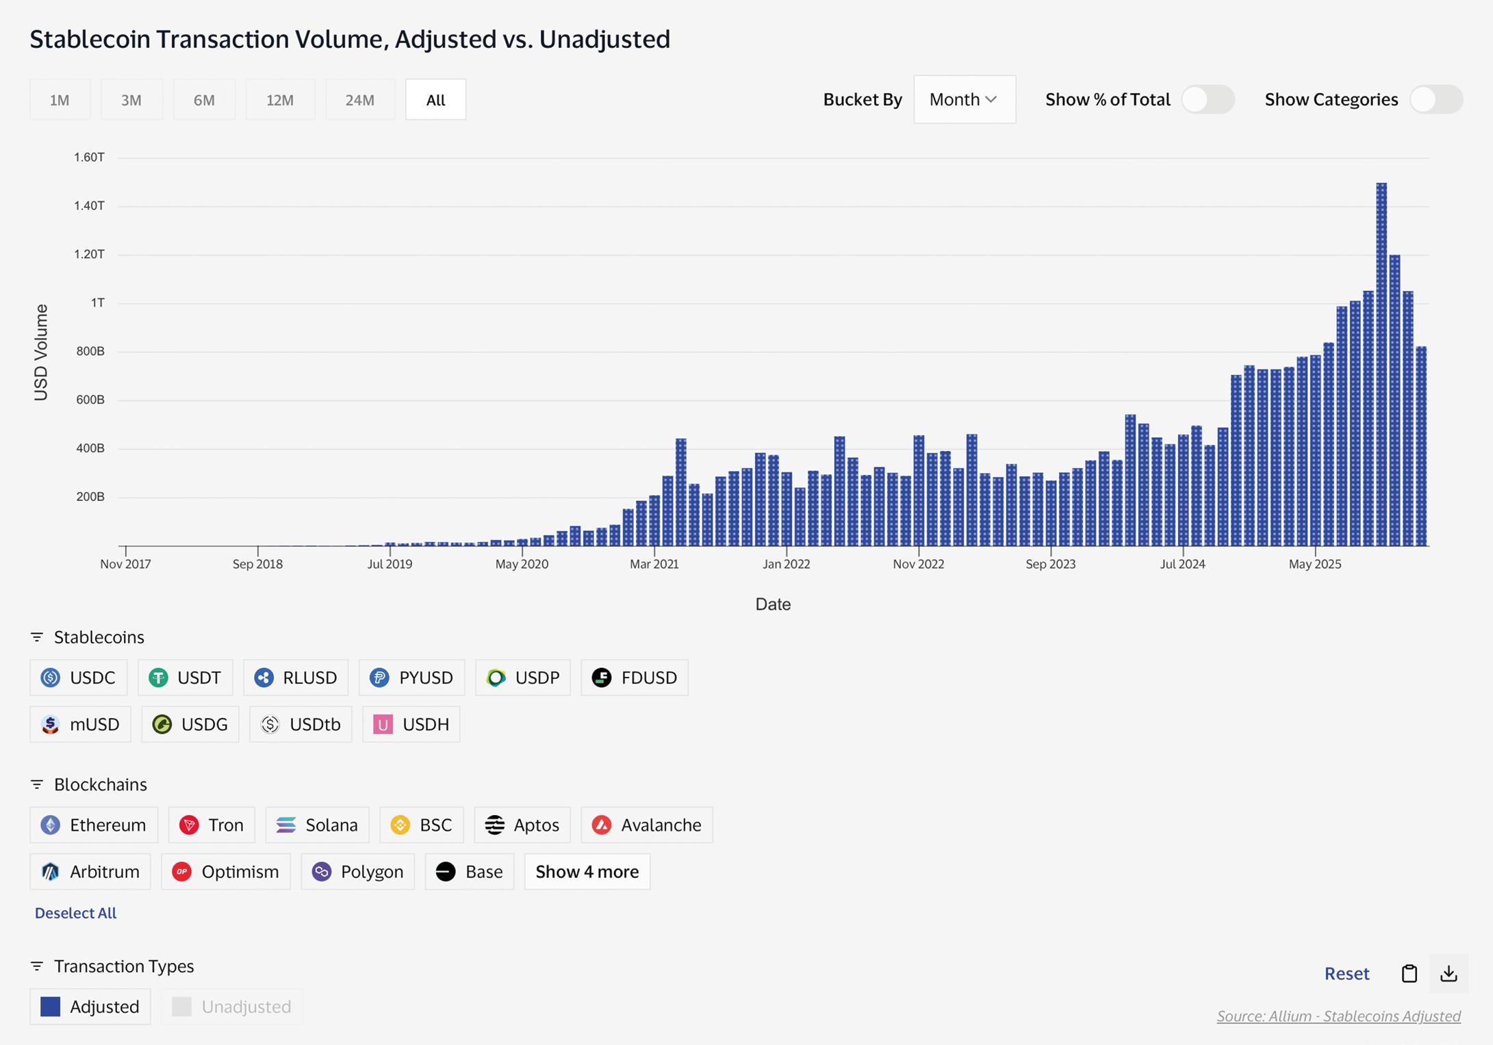The image size is (1493, 1045).
Task: Click the Arbitrum logo icon
Action: tap(51, 871)
